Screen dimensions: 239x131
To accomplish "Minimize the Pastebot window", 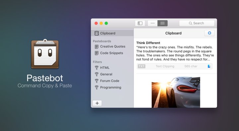I will 101,23.
